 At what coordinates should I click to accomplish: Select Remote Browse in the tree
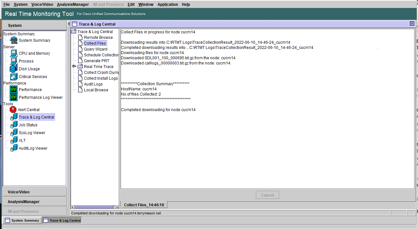tap(98, 38)
